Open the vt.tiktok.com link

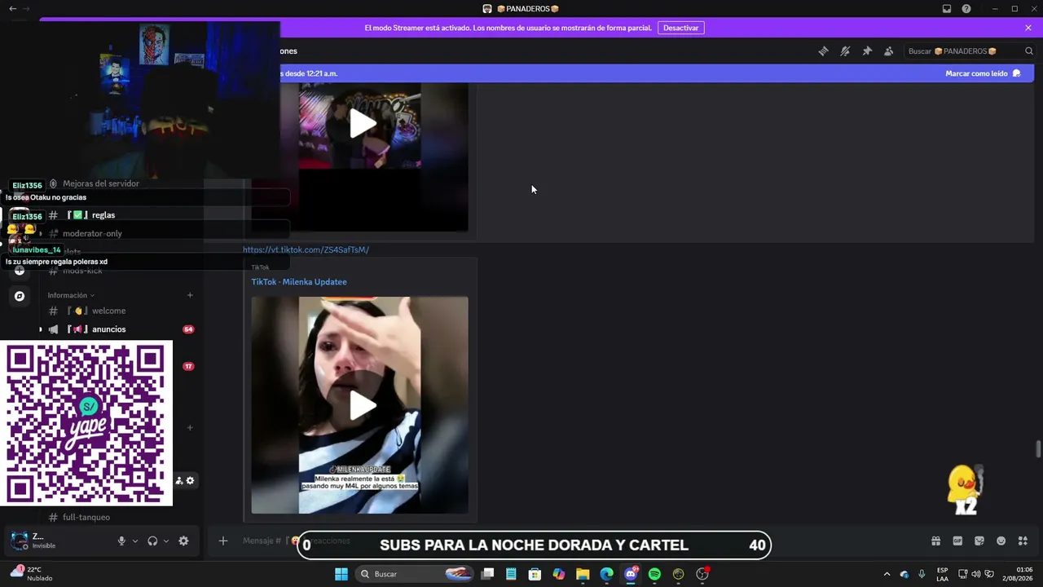pyautogui.click(x=306, y=249)
